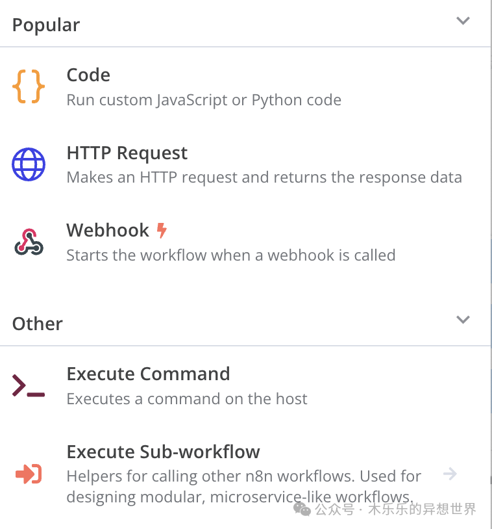Click 'Makes an HTTP request' description text
Screen dimensions: 492x529
[264, 177]
